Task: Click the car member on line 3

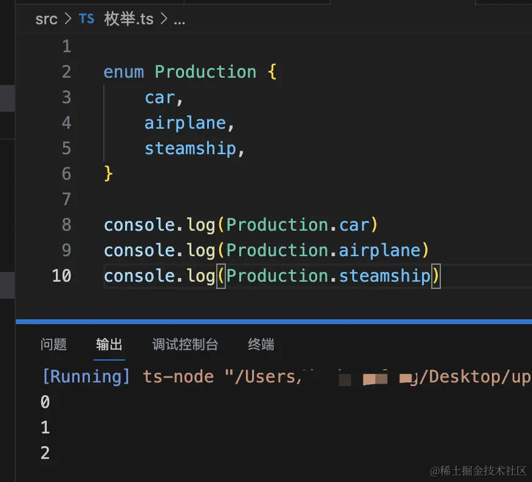Action: pos(160,98)
